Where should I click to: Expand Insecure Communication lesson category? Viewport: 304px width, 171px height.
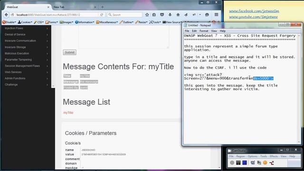27,41
